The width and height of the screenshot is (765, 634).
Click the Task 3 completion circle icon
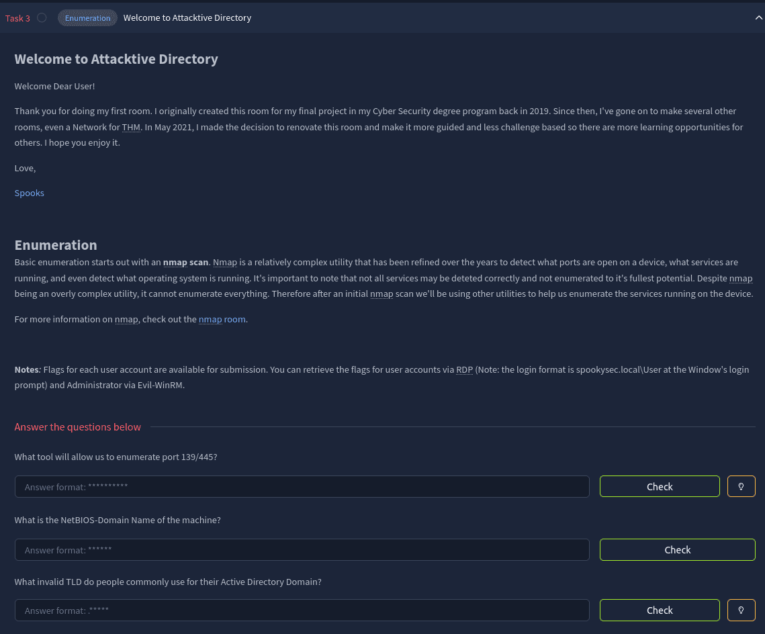(42, 18)
